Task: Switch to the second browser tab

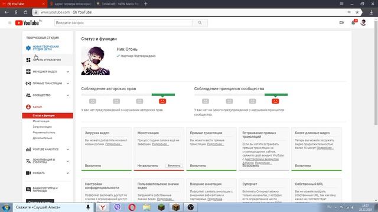Action: [71, 4]
